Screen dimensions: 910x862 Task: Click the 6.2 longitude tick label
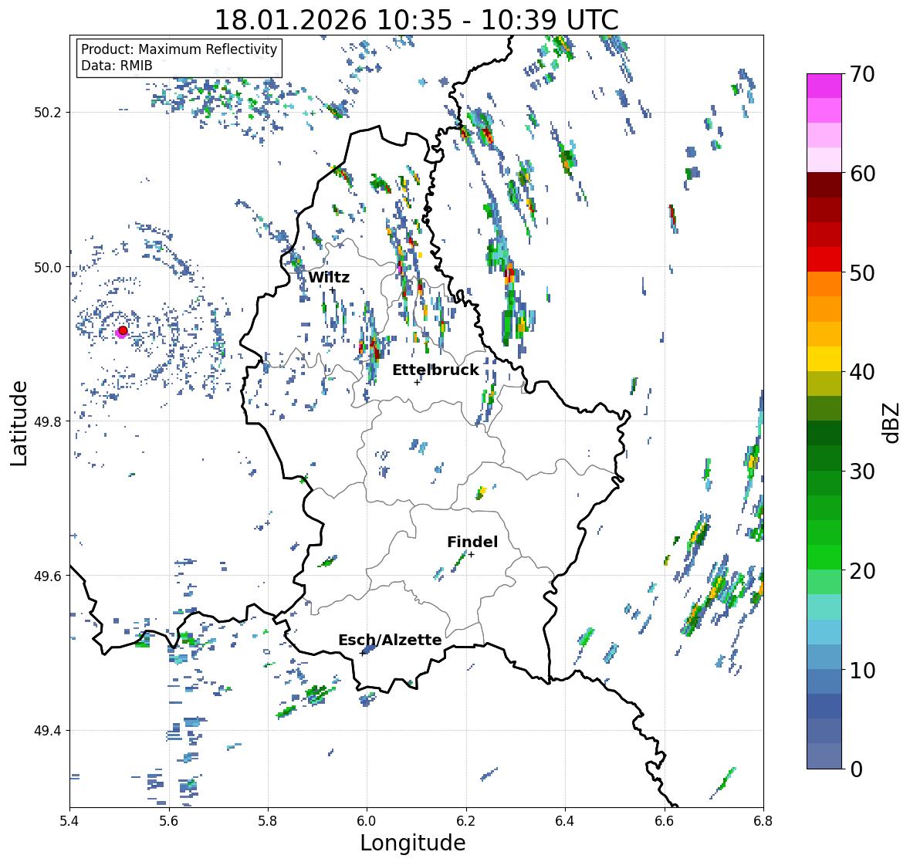466,821
